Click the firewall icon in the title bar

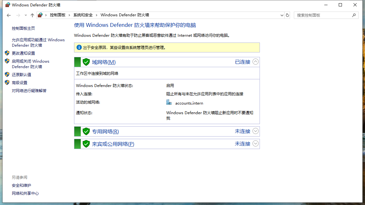pos(8,5)
